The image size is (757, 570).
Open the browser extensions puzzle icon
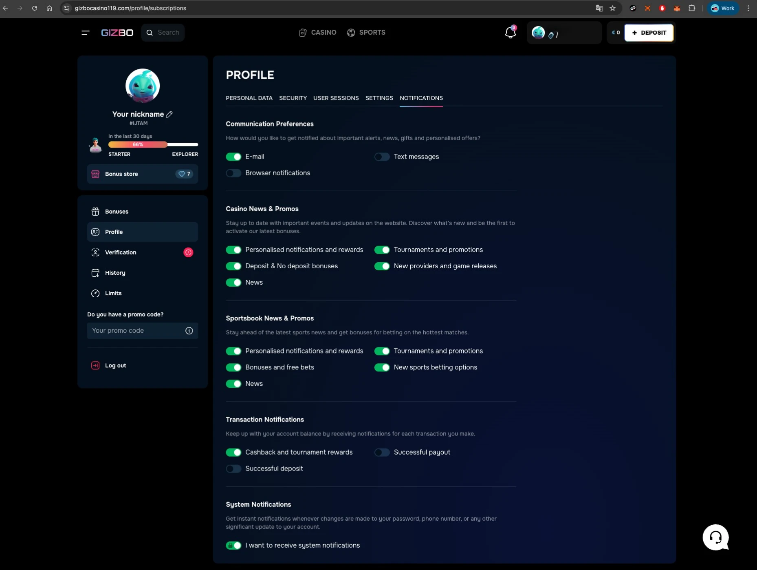[x=692, y=8]
